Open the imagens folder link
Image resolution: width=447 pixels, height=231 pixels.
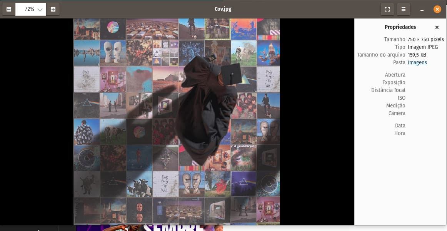tap(417, 62)
